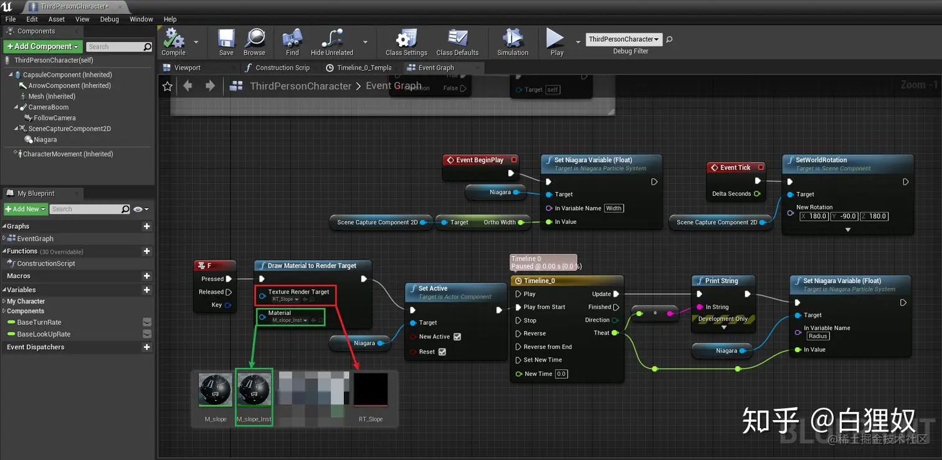Toggle the Reset checkbox on Set Active node

[x=442, y=352]
